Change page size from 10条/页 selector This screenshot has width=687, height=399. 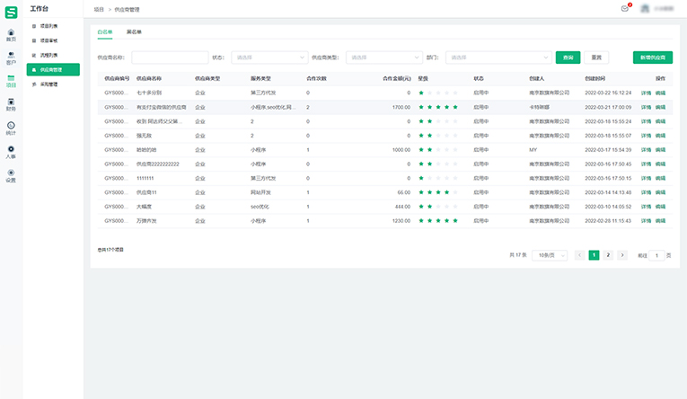coord(550,255)
